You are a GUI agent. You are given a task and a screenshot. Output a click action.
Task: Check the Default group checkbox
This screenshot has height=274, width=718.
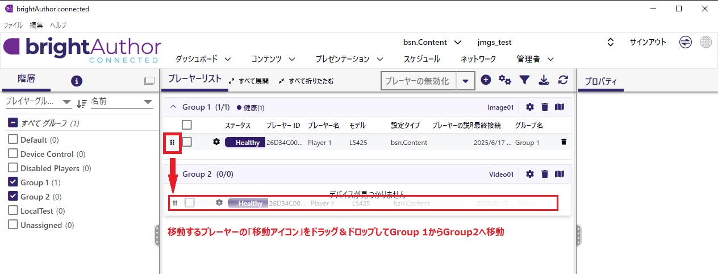(13, 139)
